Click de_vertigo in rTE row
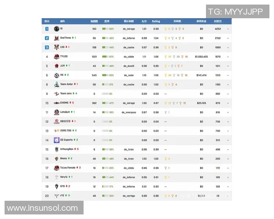Screen dimensions: 274x219 tap(129, 196)
